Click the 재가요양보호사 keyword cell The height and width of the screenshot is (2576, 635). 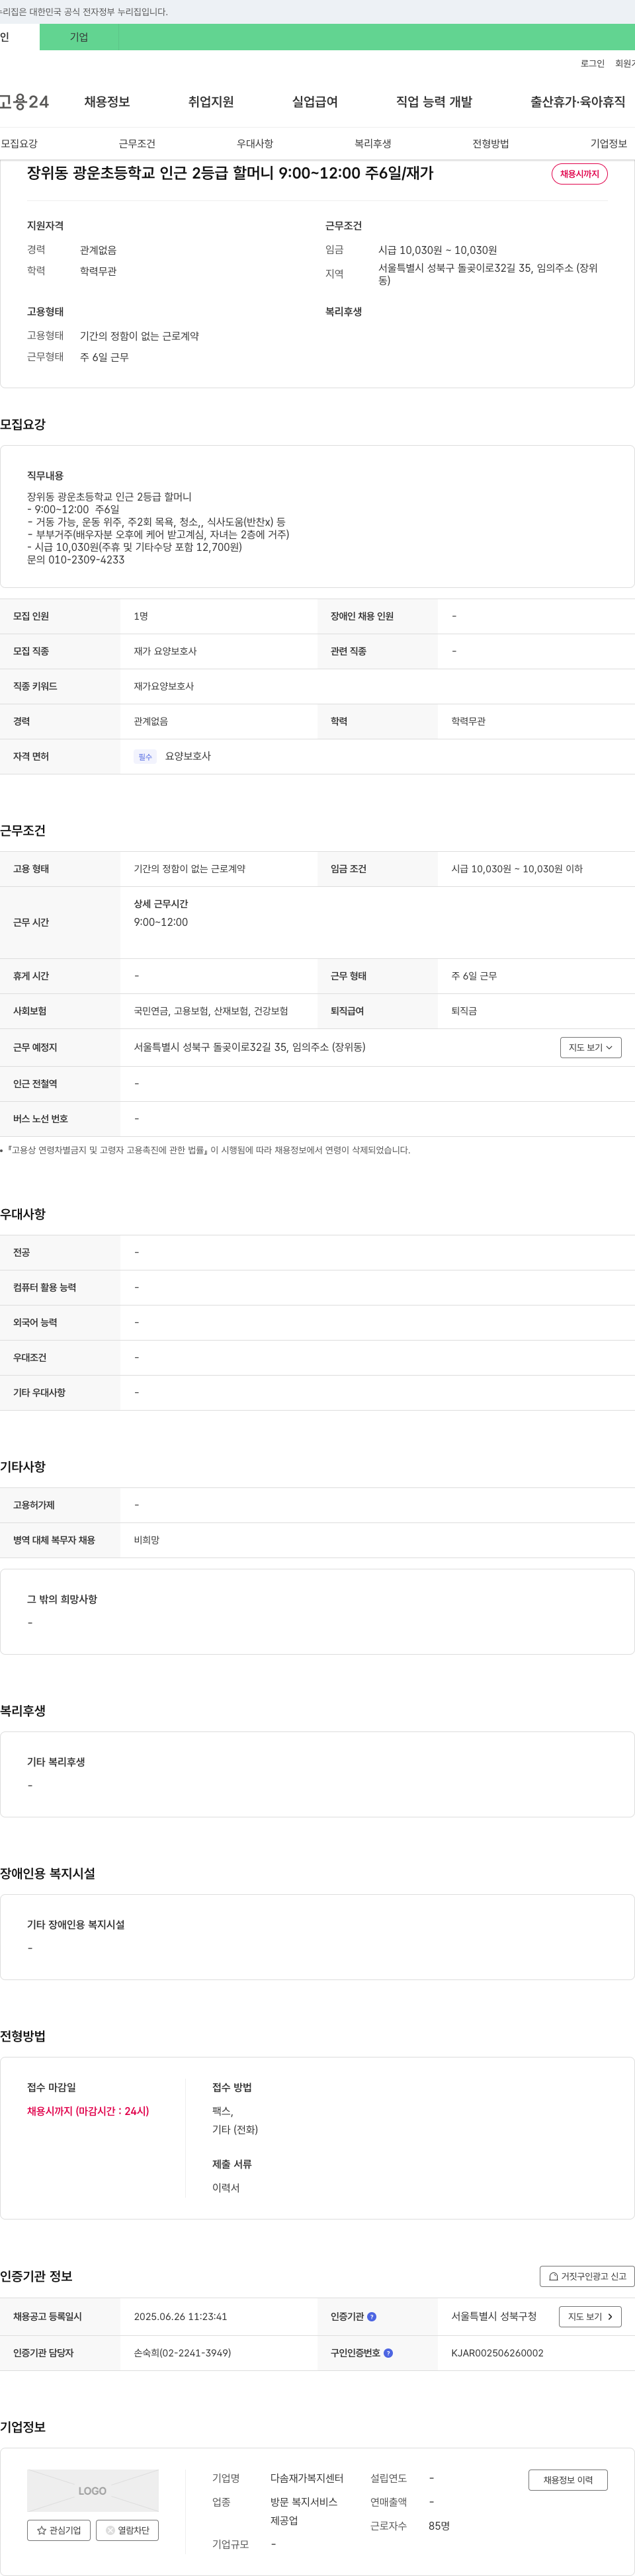164,686
